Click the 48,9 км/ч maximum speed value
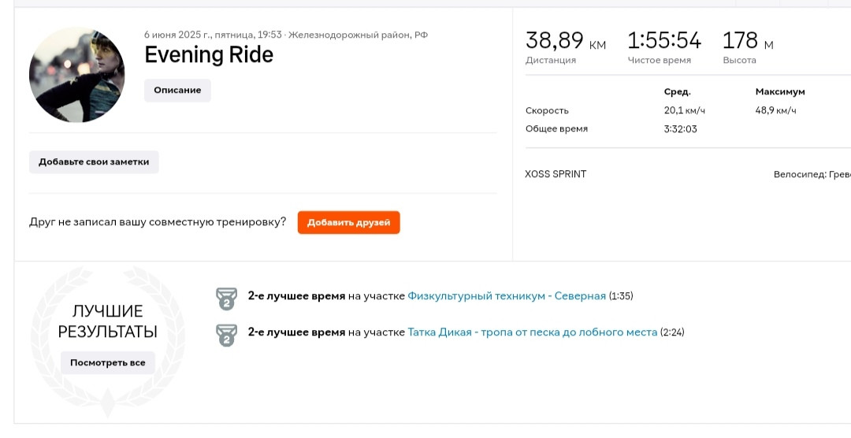Screen dimensions: 851x438 (x=775, y=110)
